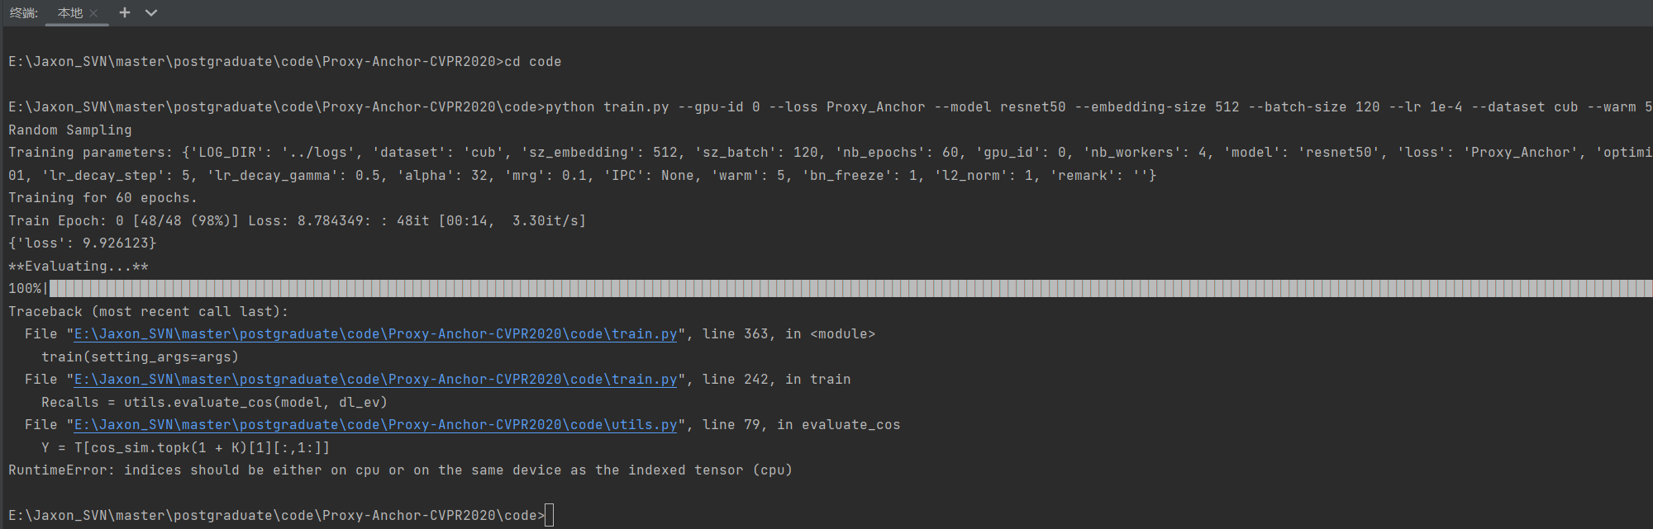Click the python train.py command line
The image size is (1653, 529).
pyautogui.click(x=831, y=107)
